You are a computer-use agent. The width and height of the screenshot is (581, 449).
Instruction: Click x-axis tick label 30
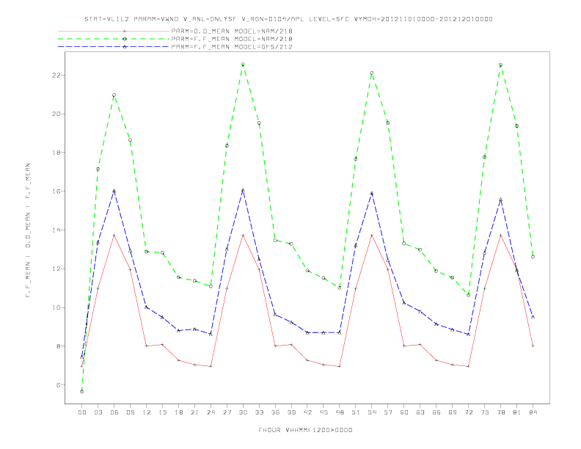point(243,412)
